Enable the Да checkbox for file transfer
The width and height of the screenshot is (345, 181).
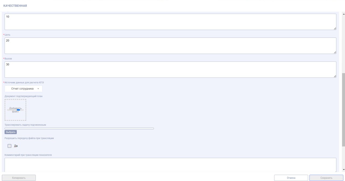coord(10,146)
